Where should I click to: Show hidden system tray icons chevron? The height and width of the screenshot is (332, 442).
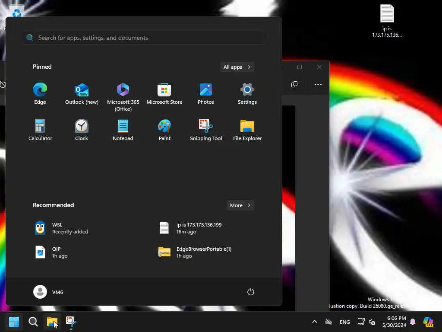(315, 322)
